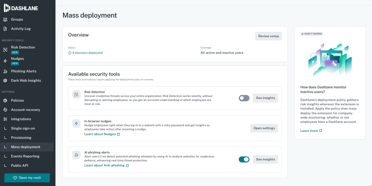Click the Nudges lightning bolt icon in sidebar
This screenshot has width=372, height=186.
coord(5,61)
